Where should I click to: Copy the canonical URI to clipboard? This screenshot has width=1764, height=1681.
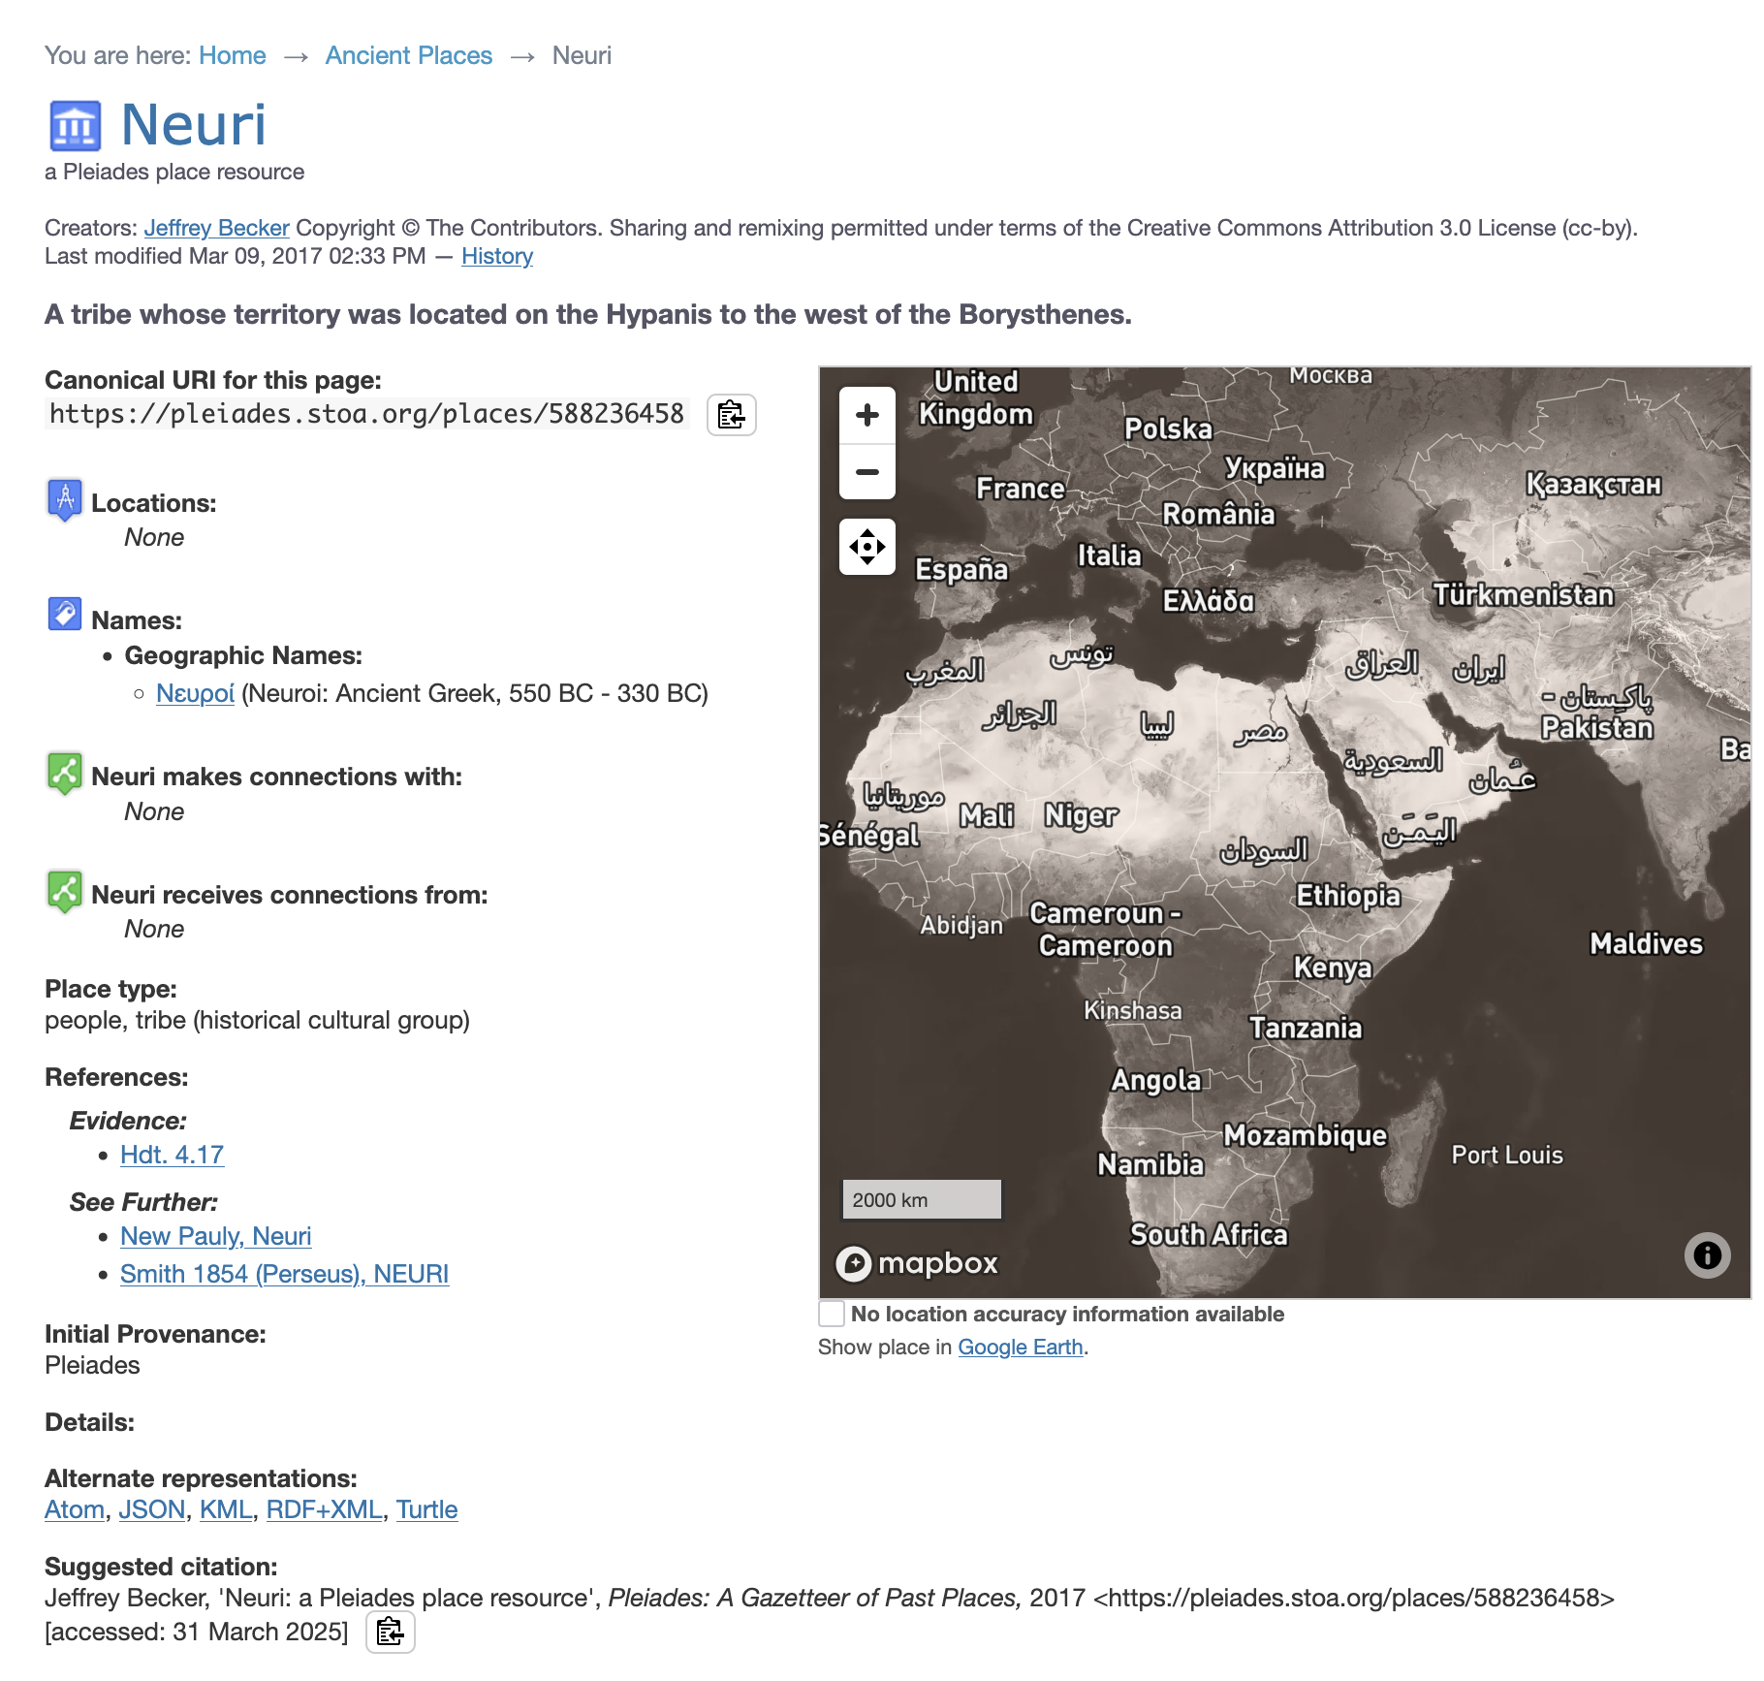click(731, 415)
